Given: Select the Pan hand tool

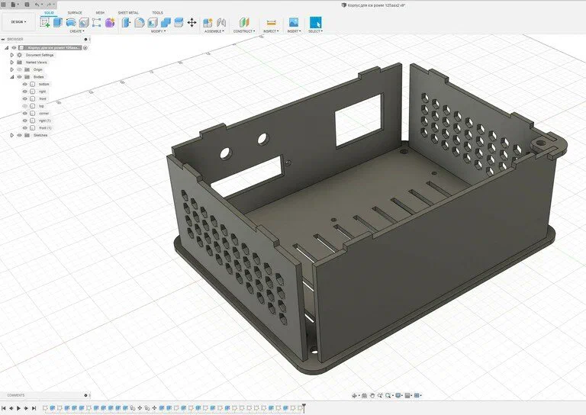Looking at the screenshot, I should [x=372, y=395].
